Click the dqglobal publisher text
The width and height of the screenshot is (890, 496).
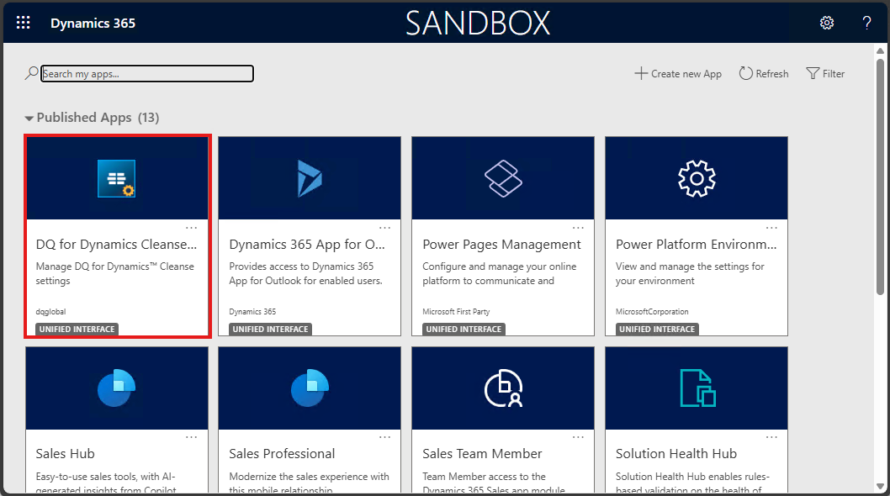coord(50,312)
